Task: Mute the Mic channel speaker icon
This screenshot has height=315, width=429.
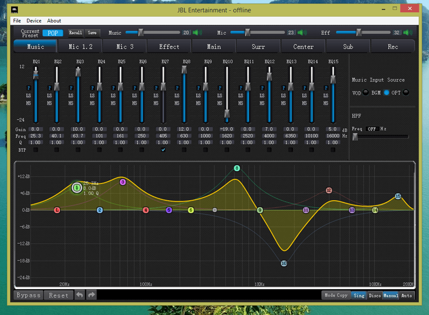Action: click(x=301, y=33)
